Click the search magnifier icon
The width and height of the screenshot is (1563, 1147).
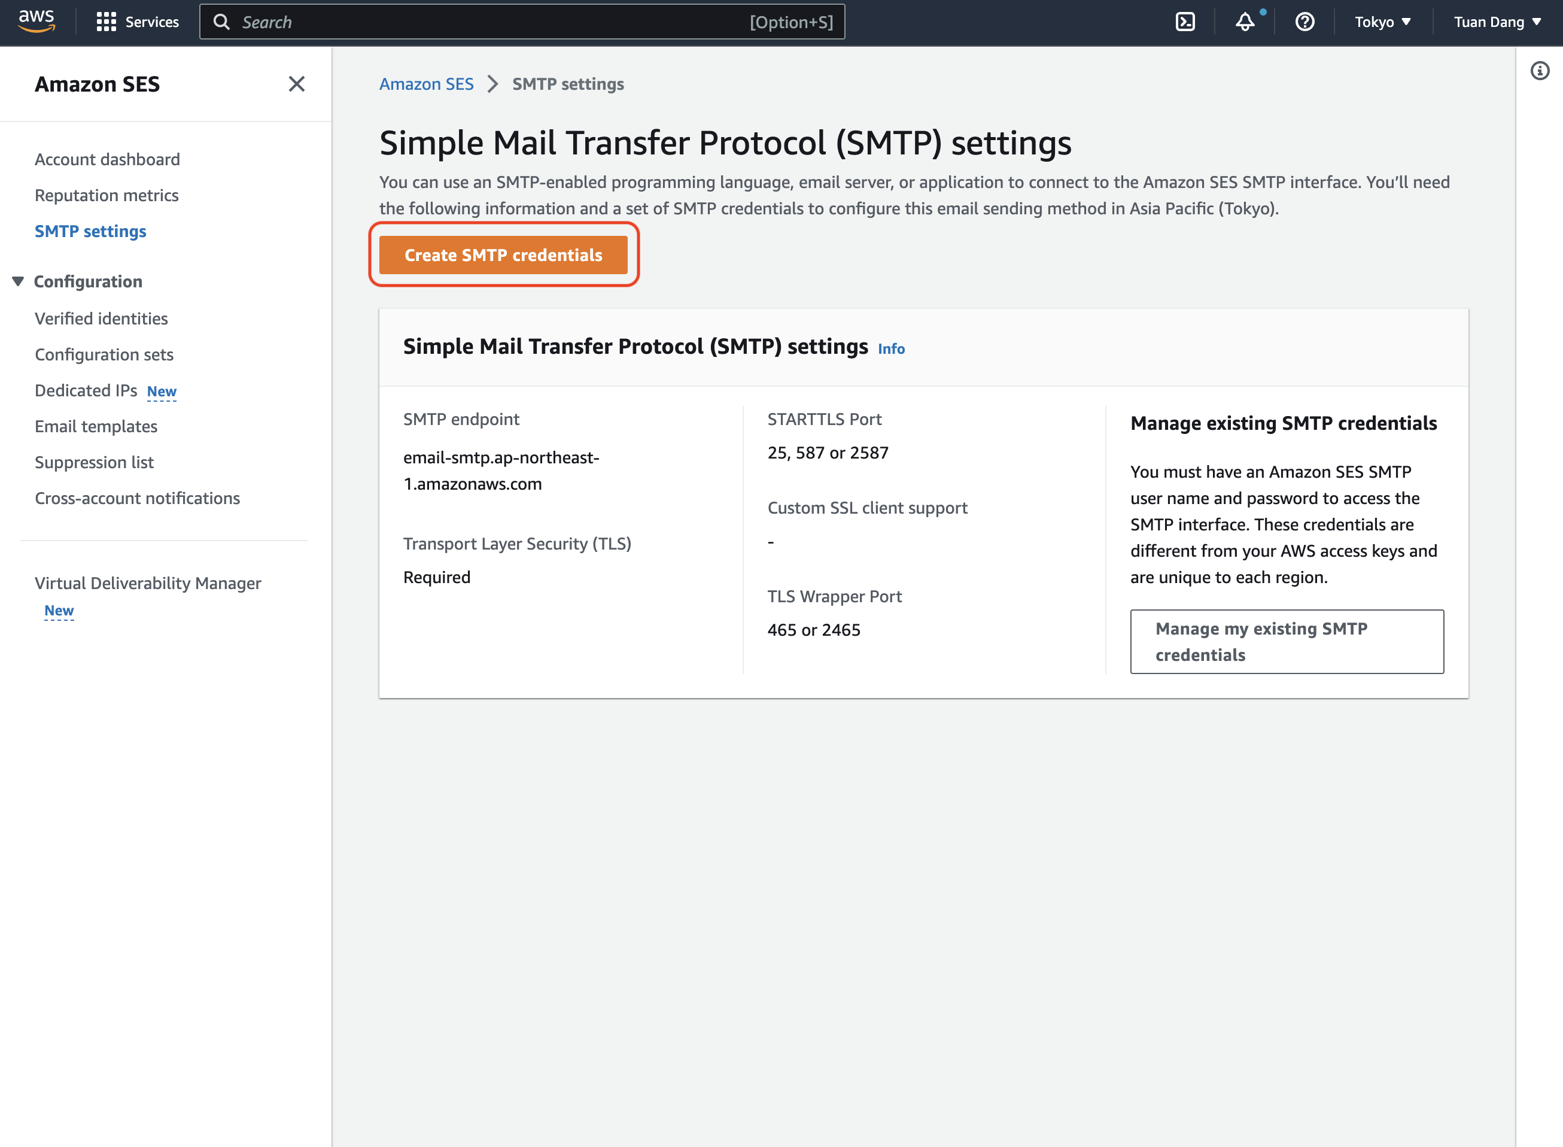click(221, 22)
